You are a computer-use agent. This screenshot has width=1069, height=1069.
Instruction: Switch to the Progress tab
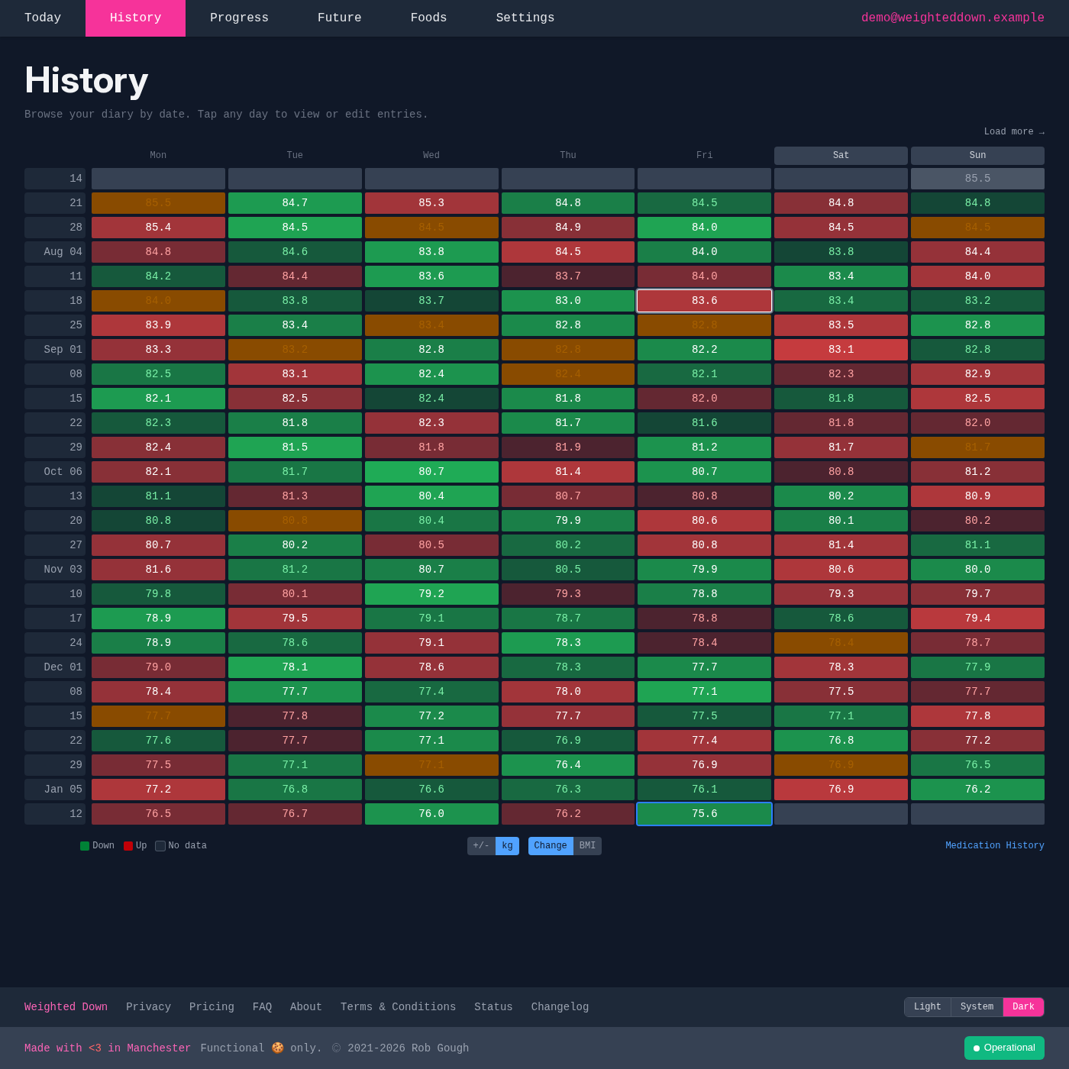point(239,18)
